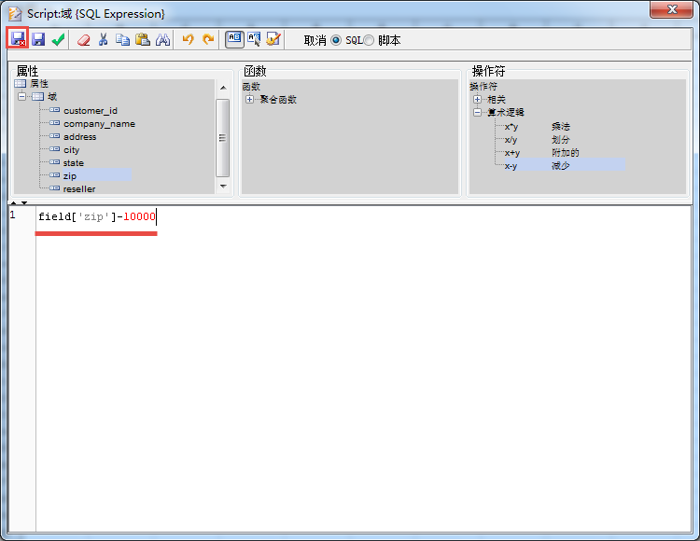Screen dimensions: 700x541
Task: Select city attribute
Action: 72,150
